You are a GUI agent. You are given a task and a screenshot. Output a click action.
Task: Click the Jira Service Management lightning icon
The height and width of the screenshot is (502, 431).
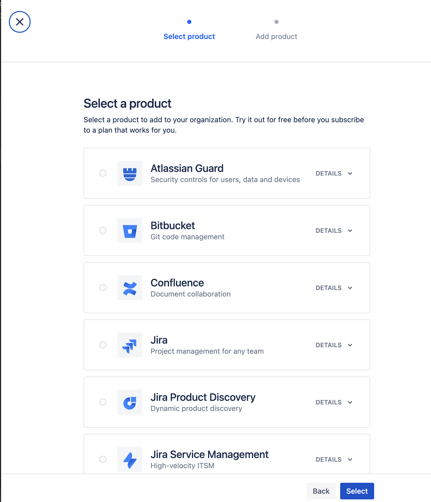click(130, 459)
